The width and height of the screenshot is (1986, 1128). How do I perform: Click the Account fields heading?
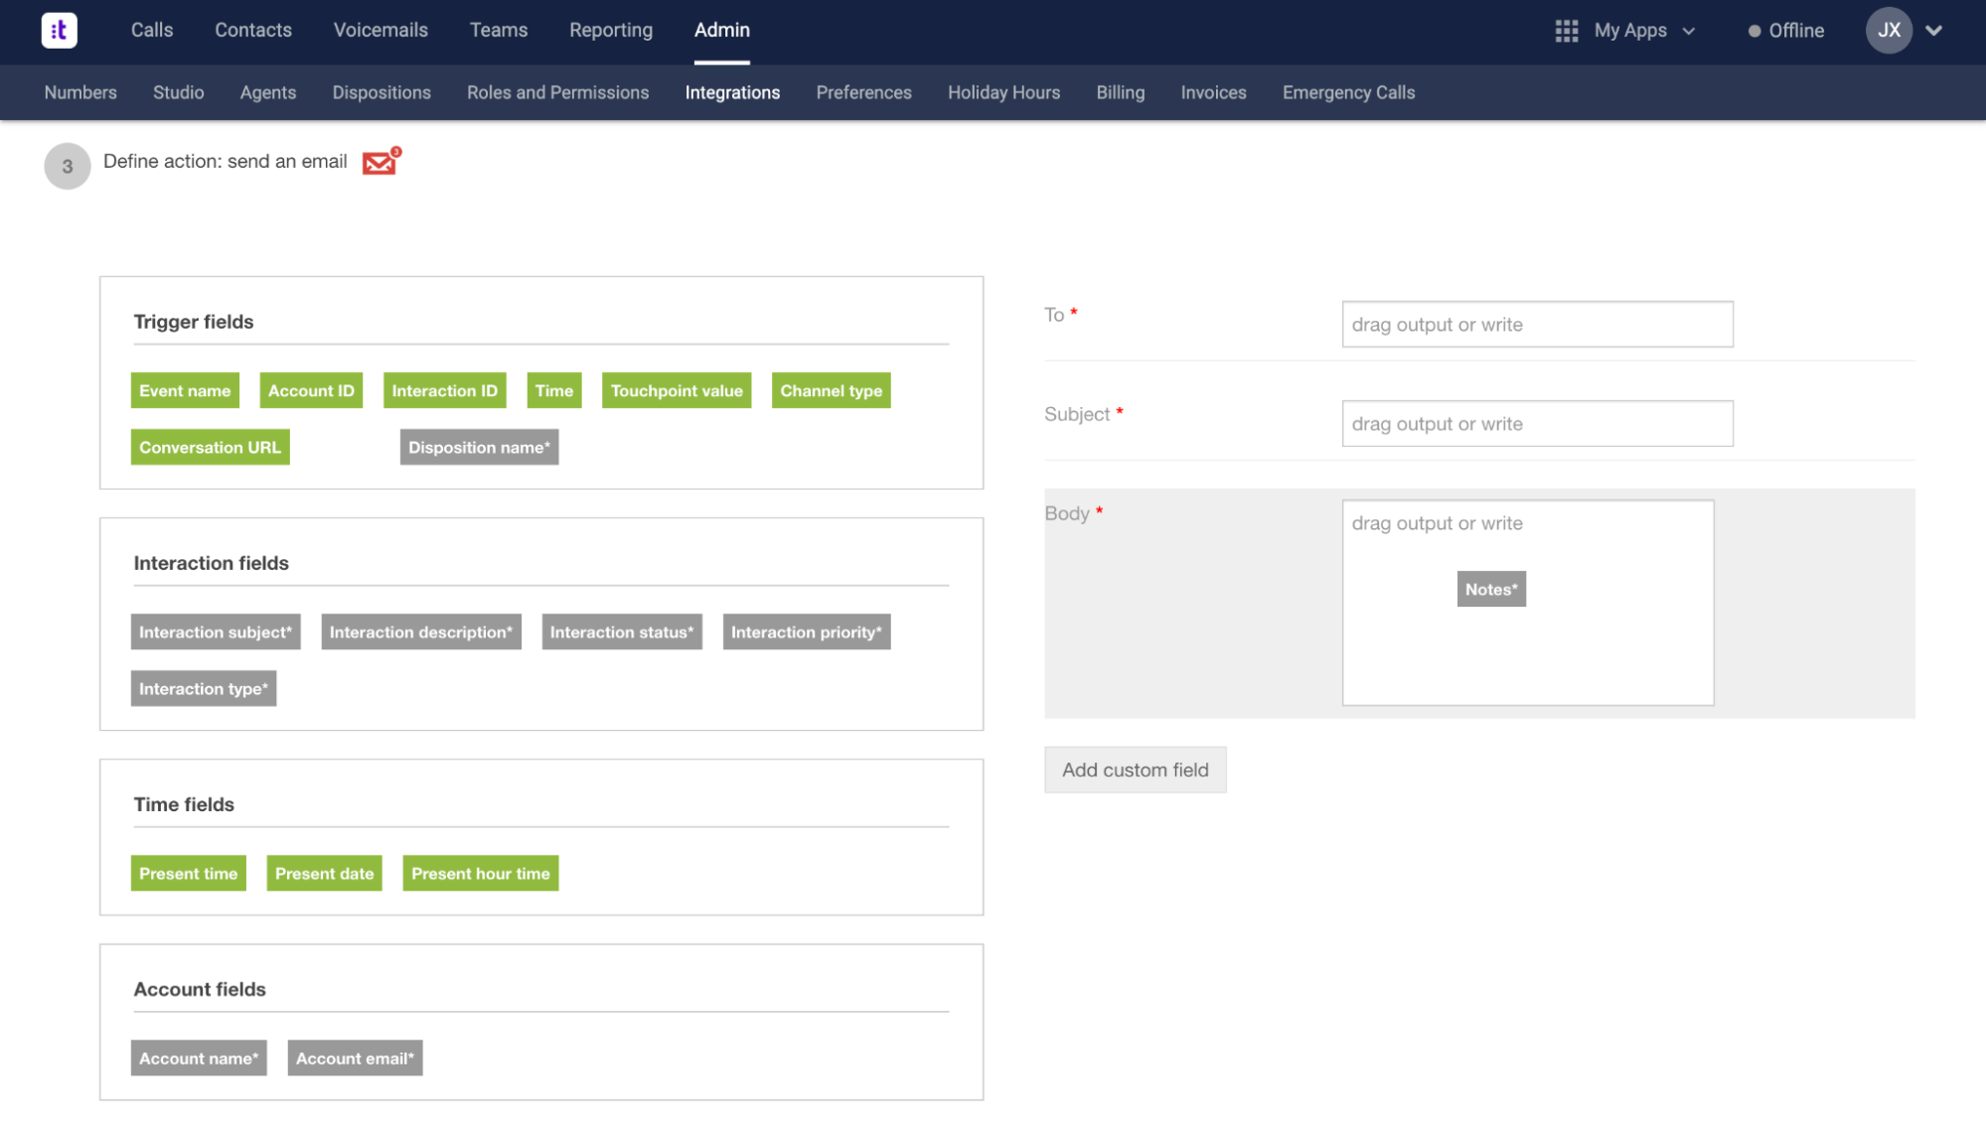click(200, 989)
